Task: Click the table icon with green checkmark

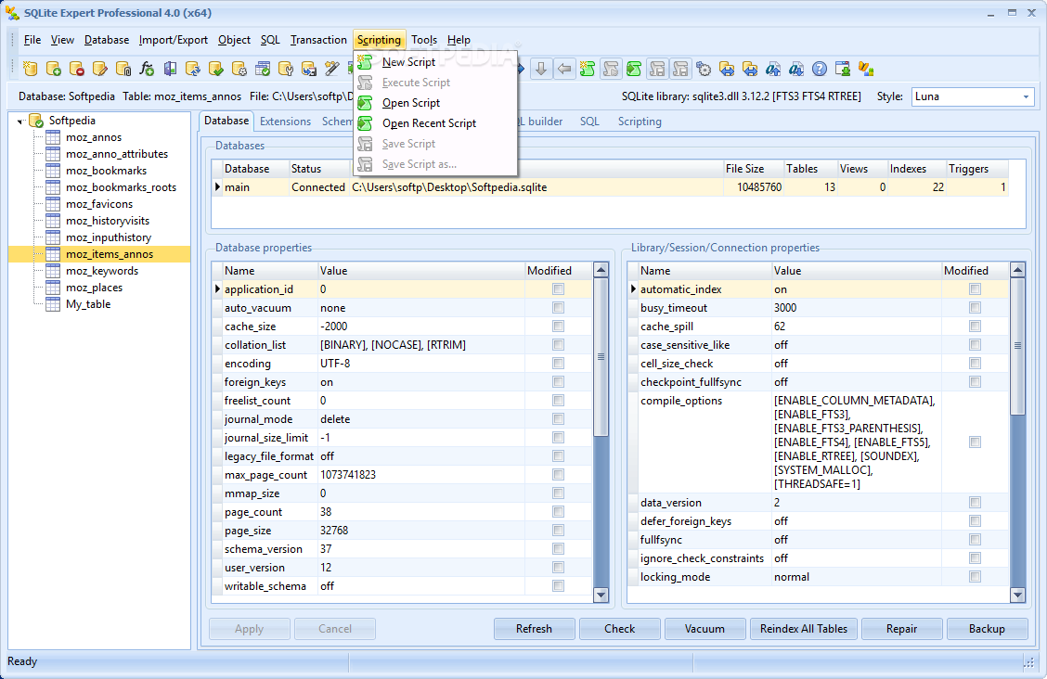Action: click(x=263, y=69)
